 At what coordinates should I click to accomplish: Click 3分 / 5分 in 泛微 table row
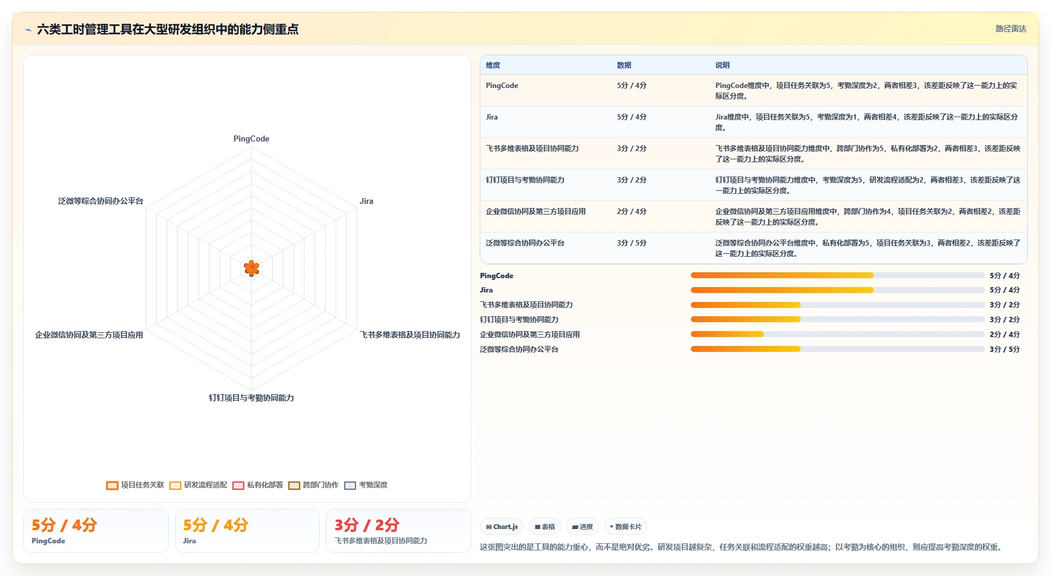631,243
